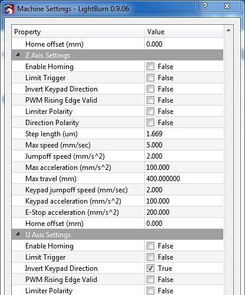The image size is (245, 295).
Task: Check U axis Enable Homing box
Action: click(150, 246)
